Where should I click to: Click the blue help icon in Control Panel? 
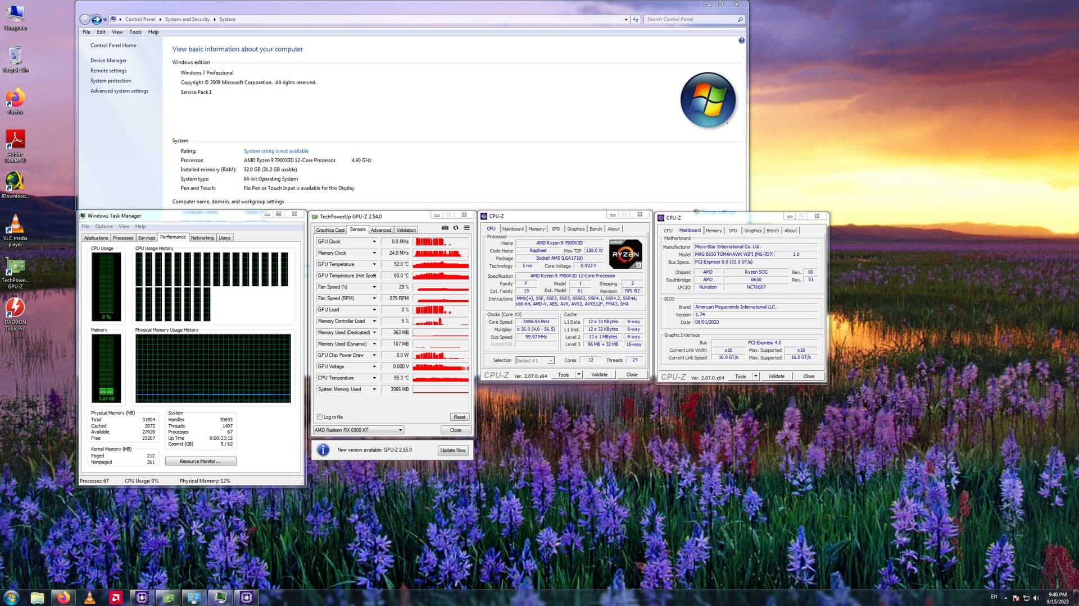741,40
